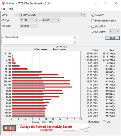Enable the Verify Data checkbox
Viewport: 121px width, 136px height.
click(93, 26)
